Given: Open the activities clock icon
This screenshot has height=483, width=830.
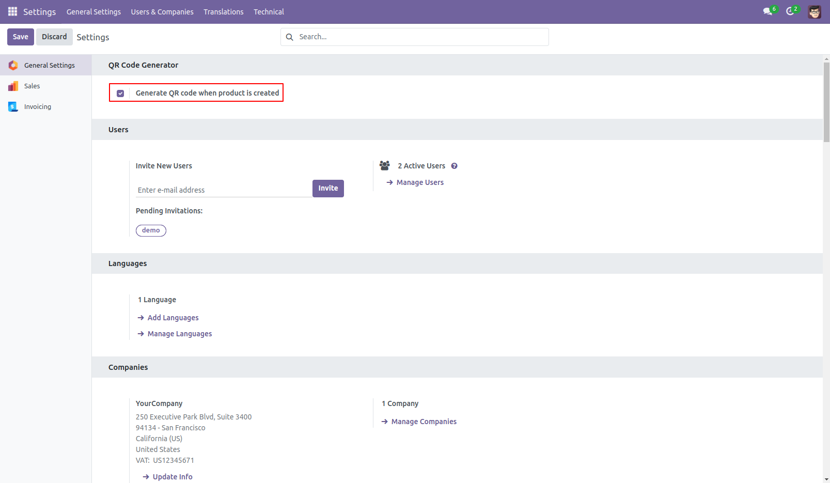Looking at the screenshot, I should pos(791,11).
